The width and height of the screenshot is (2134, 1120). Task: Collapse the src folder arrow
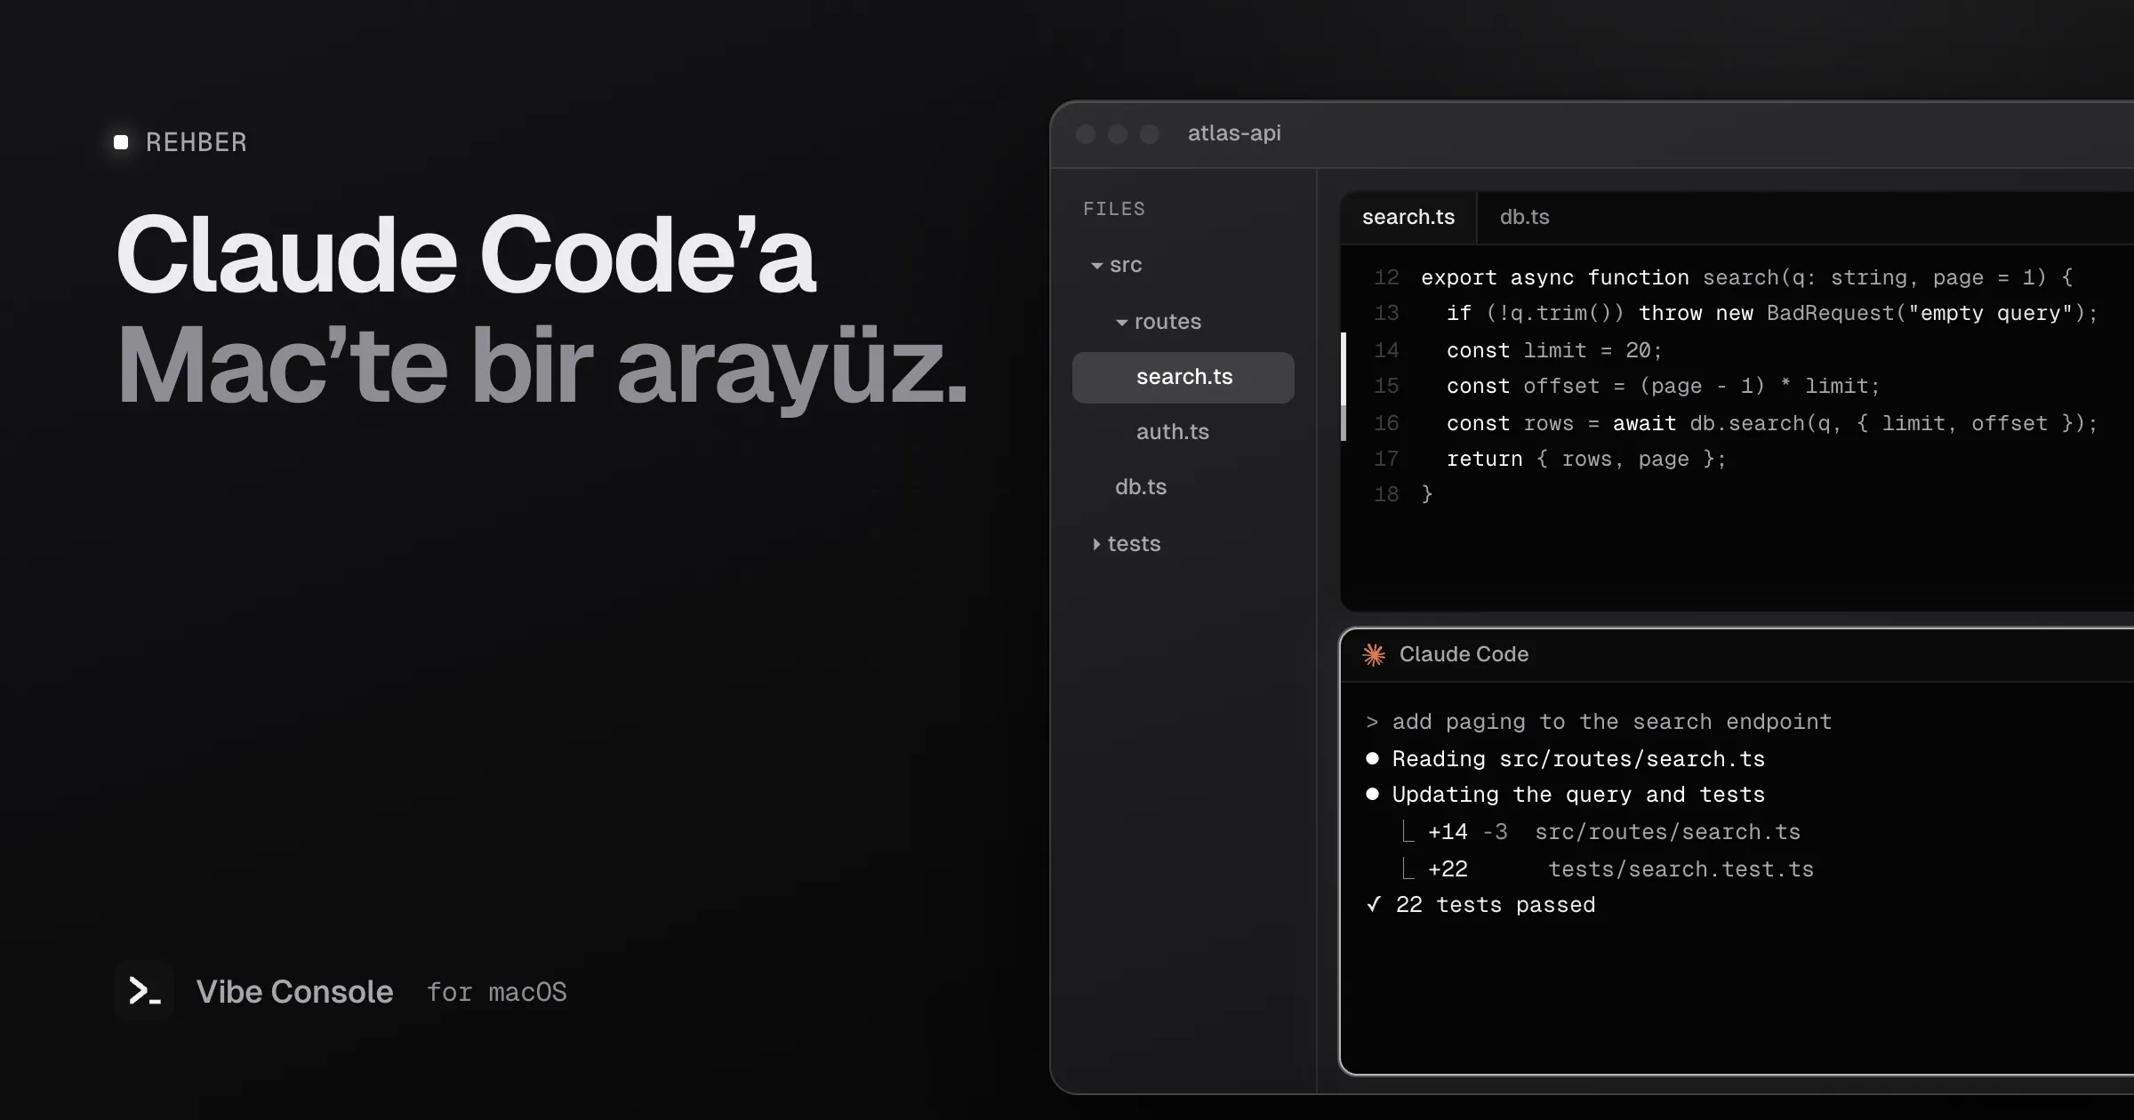tap(1097, 266)
